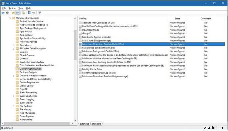Select Data Collection and Preview Builds
Screen dimensions: 228x131
[37, 65]
